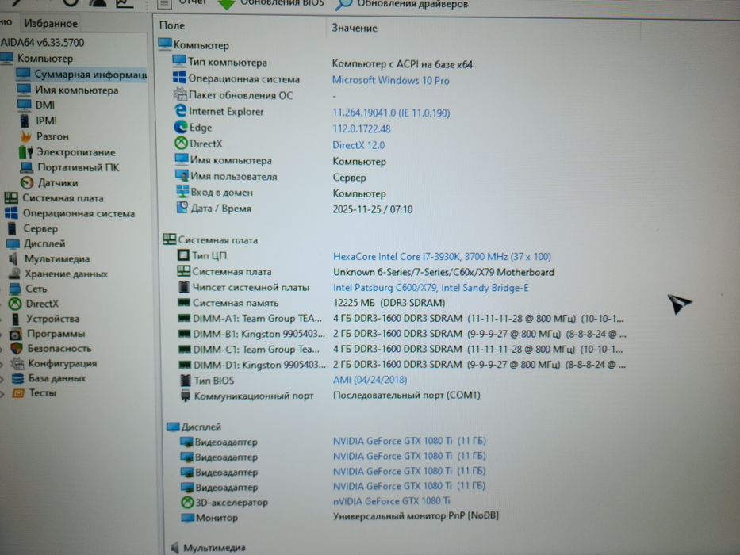Click the Сервер icon in sidebar
The height and width of the screenshot is (555, 740).
click(x=12, y=228)
